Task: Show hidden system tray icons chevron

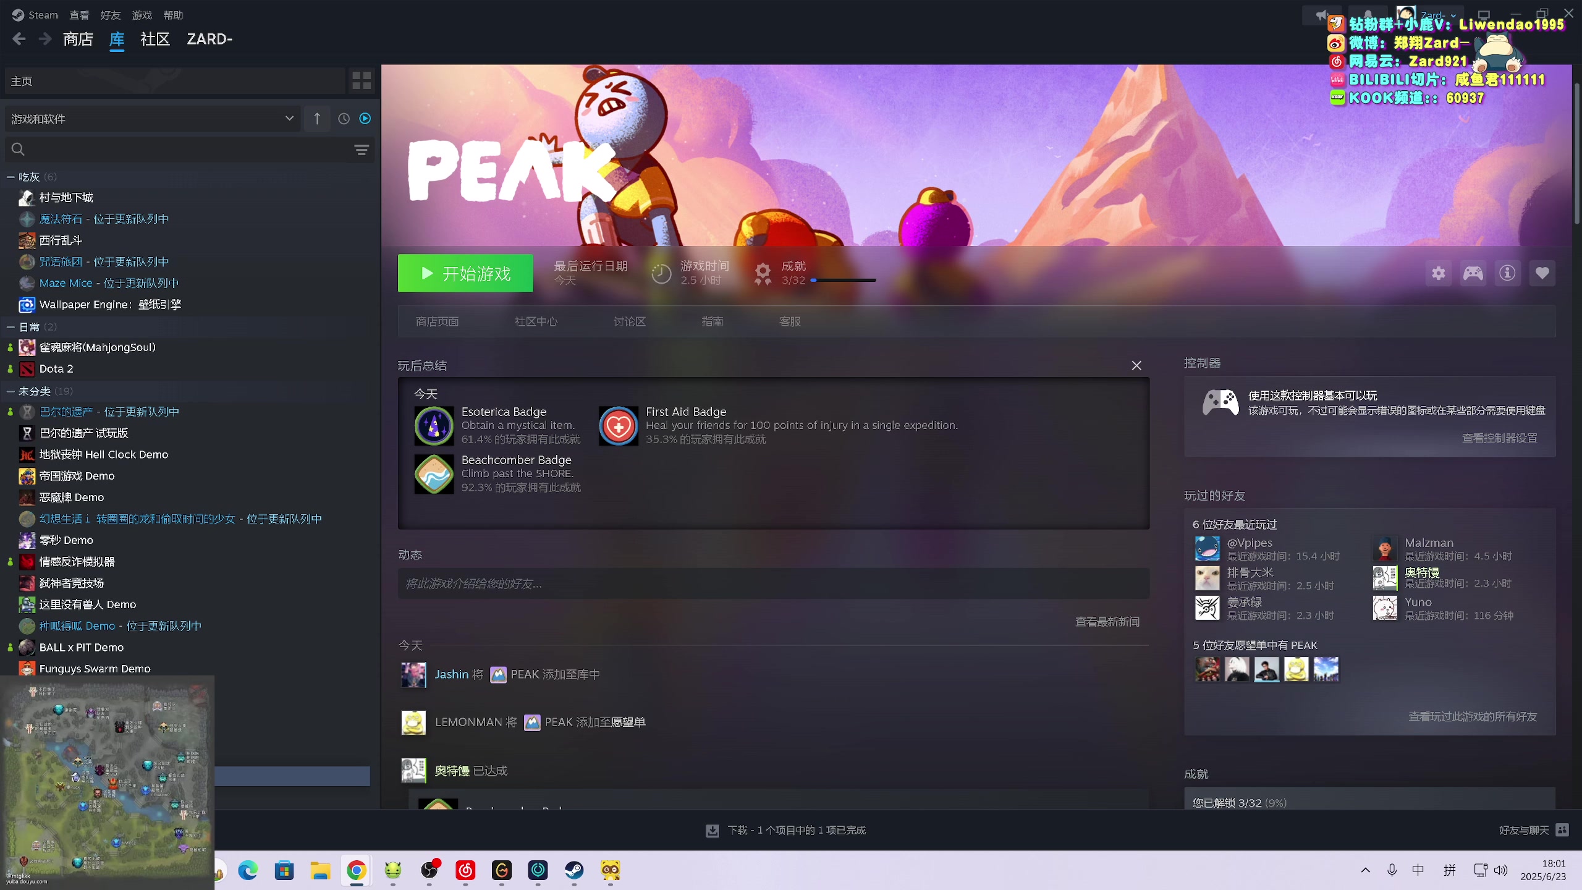Action: point(1366,870)
